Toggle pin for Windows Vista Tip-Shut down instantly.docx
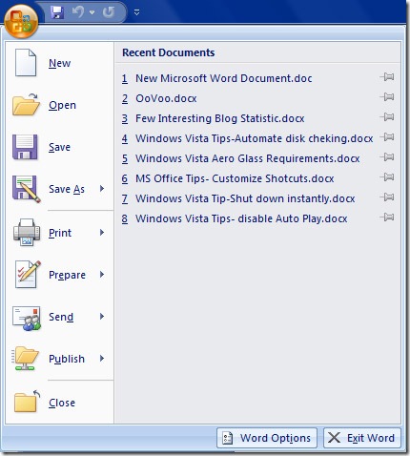This screenshot has width=410, height=456. click(x=387, y=197)
